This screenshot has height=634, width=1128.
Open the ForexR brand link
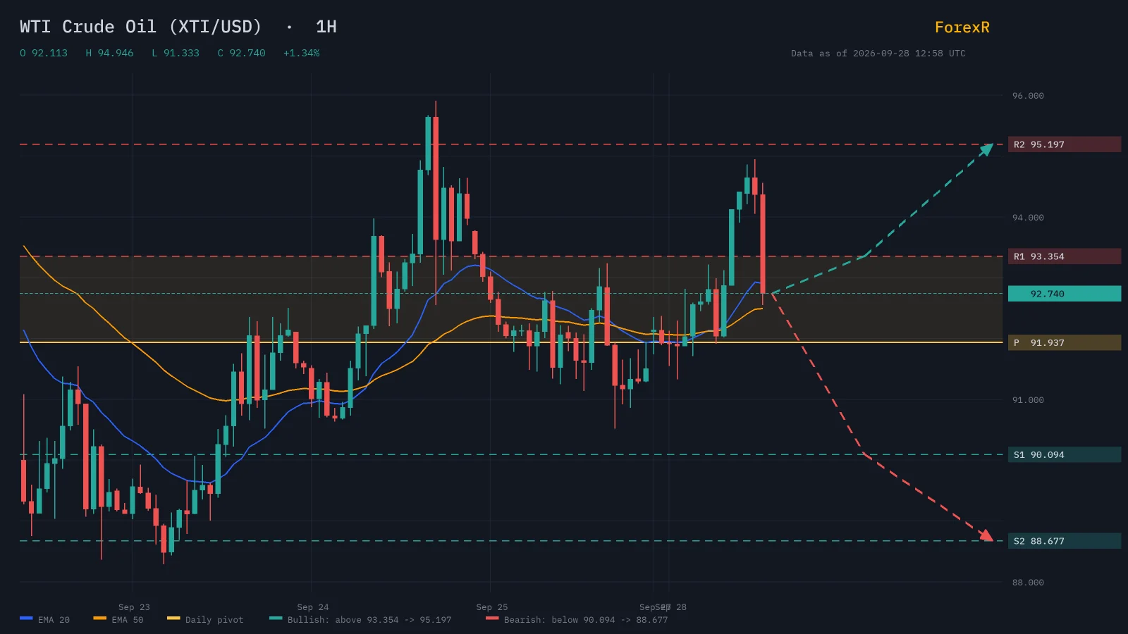(x=962, y=27)
